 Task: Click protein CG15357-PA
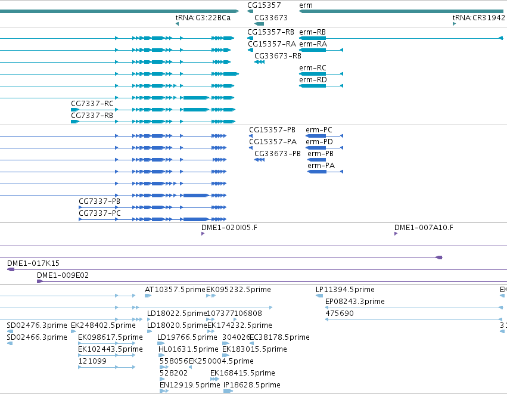251,148
